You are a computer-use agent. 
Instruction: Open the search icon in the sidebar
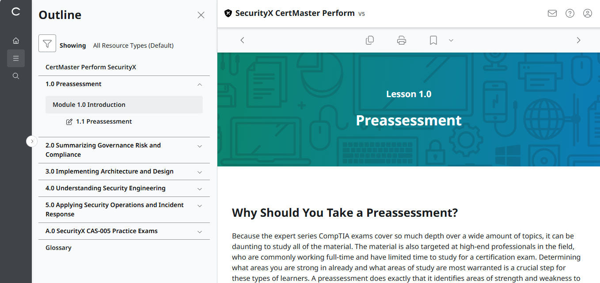[x=16, y=75]
